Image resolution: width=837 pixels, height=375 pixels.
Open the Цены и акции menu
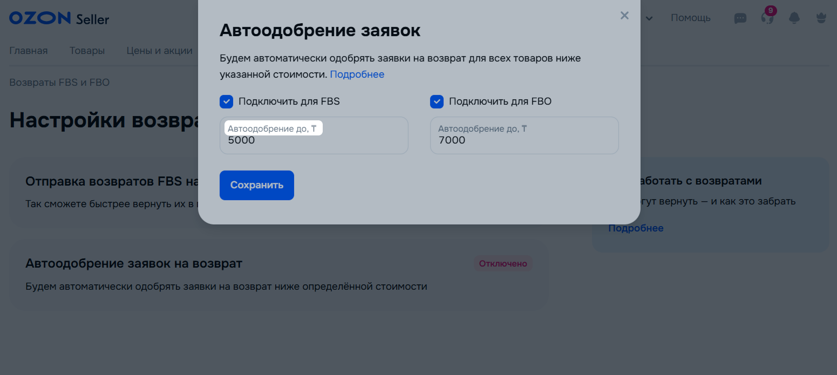(x=159, y=51)
